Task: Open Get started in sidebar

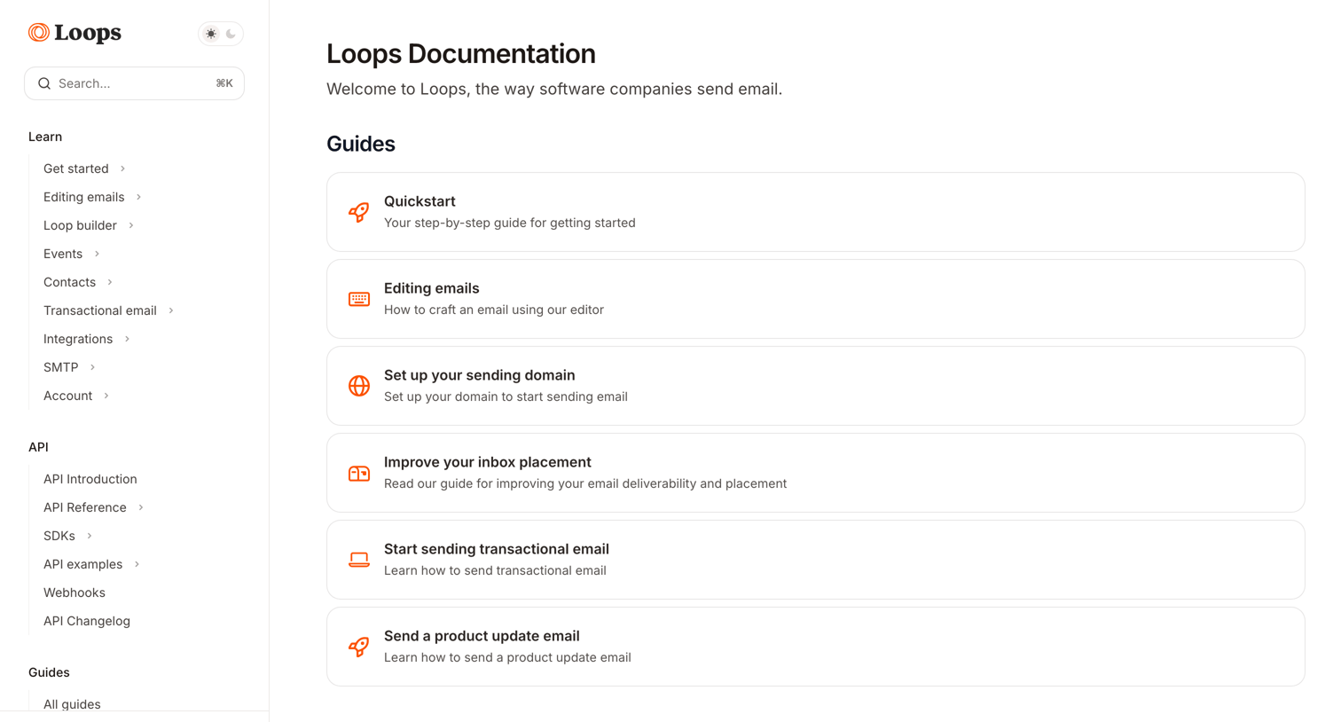Action: pos(76,169)
